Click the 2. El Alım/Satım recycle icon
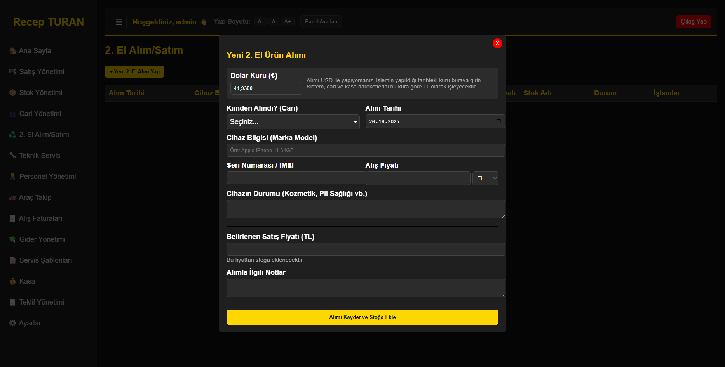725x367 pixels. pyautogui.click(x=12, y=135)
